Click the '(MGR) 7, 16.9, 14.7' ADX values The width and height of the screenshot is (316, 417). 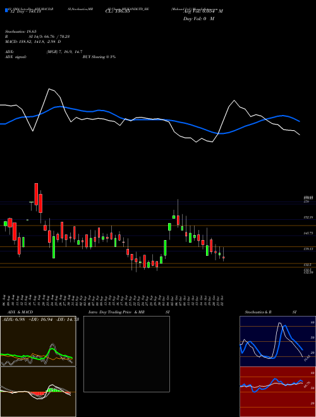point(64,52)
